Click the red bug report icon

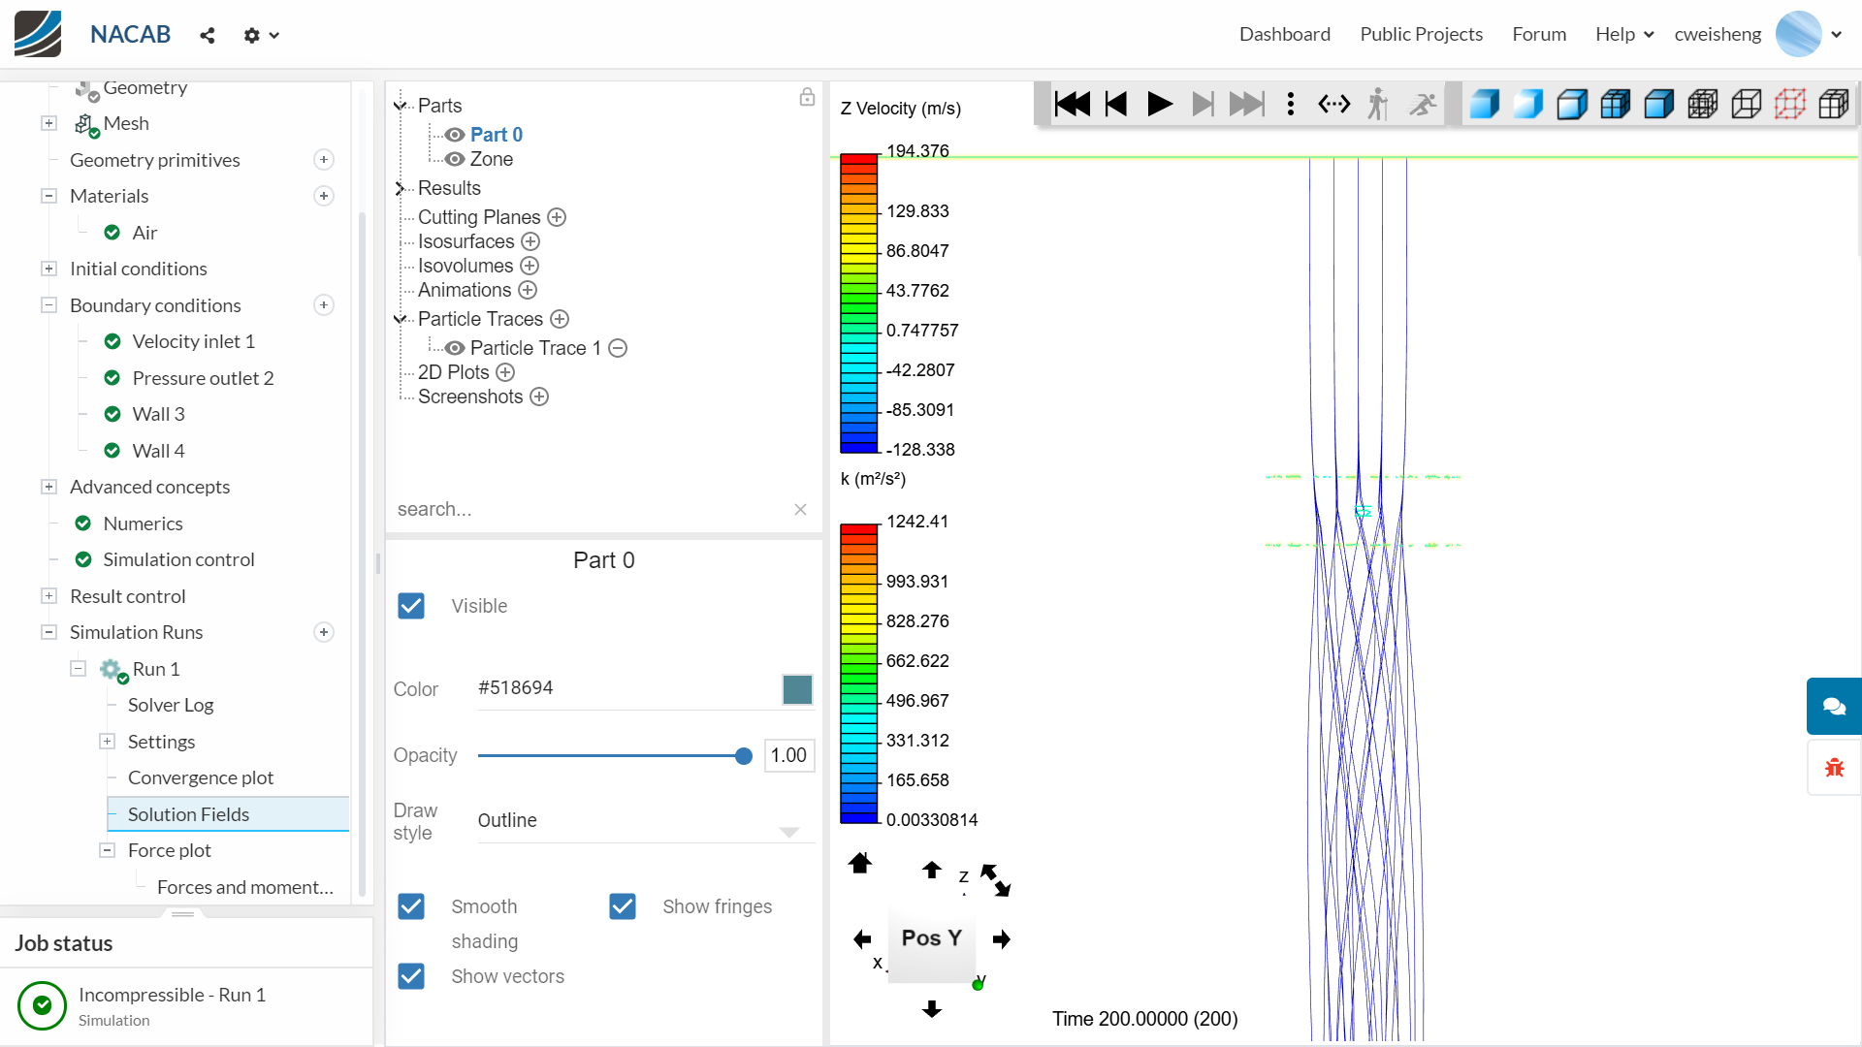tap(1833, 768)
